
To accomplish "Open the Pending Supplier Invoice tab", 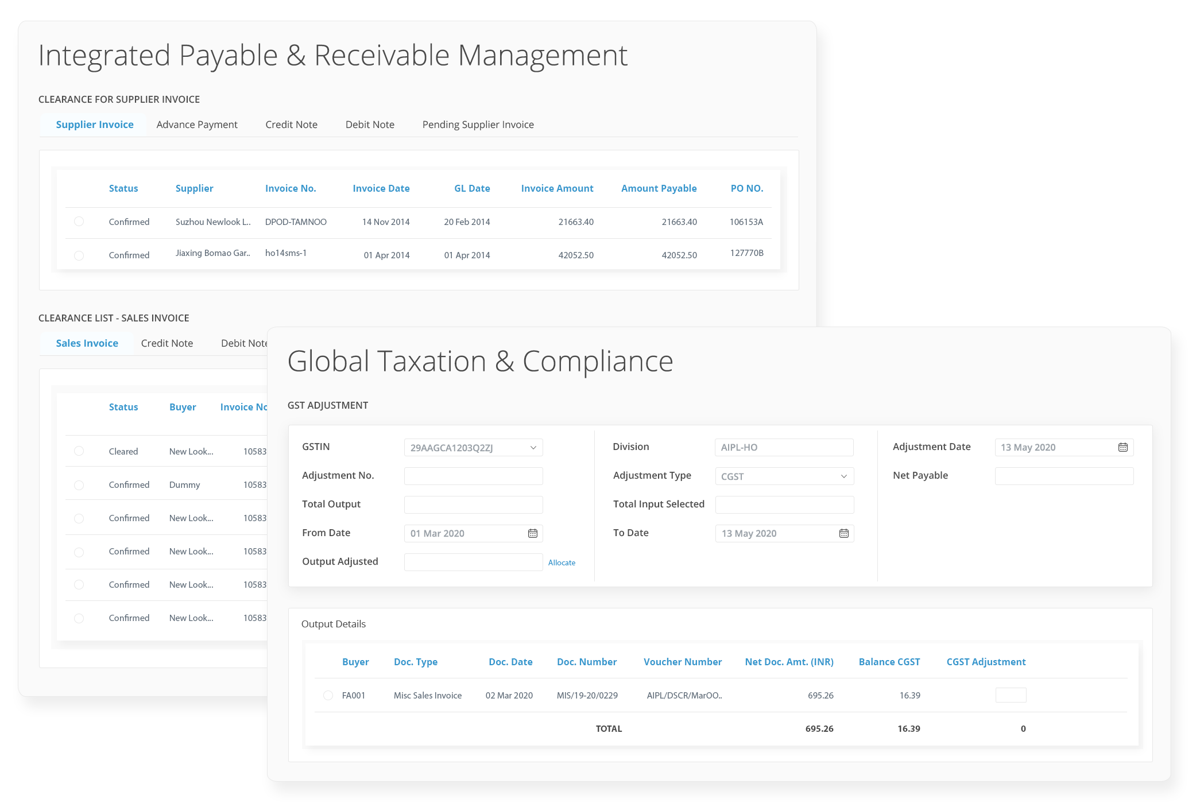I will [478, 124].
